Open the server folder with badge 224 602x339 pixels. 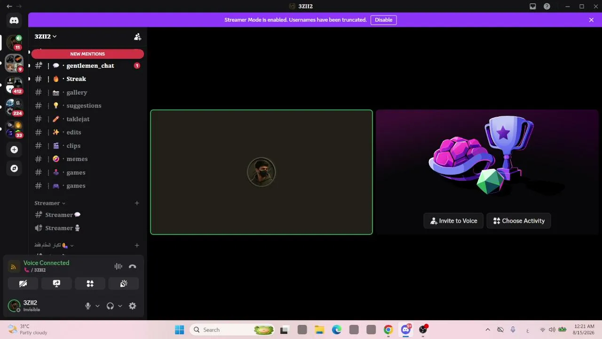(x=14, y=107)
